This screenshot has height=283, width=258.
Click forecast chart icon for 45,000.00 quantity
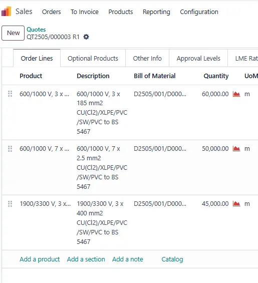[x=236, y=203]
